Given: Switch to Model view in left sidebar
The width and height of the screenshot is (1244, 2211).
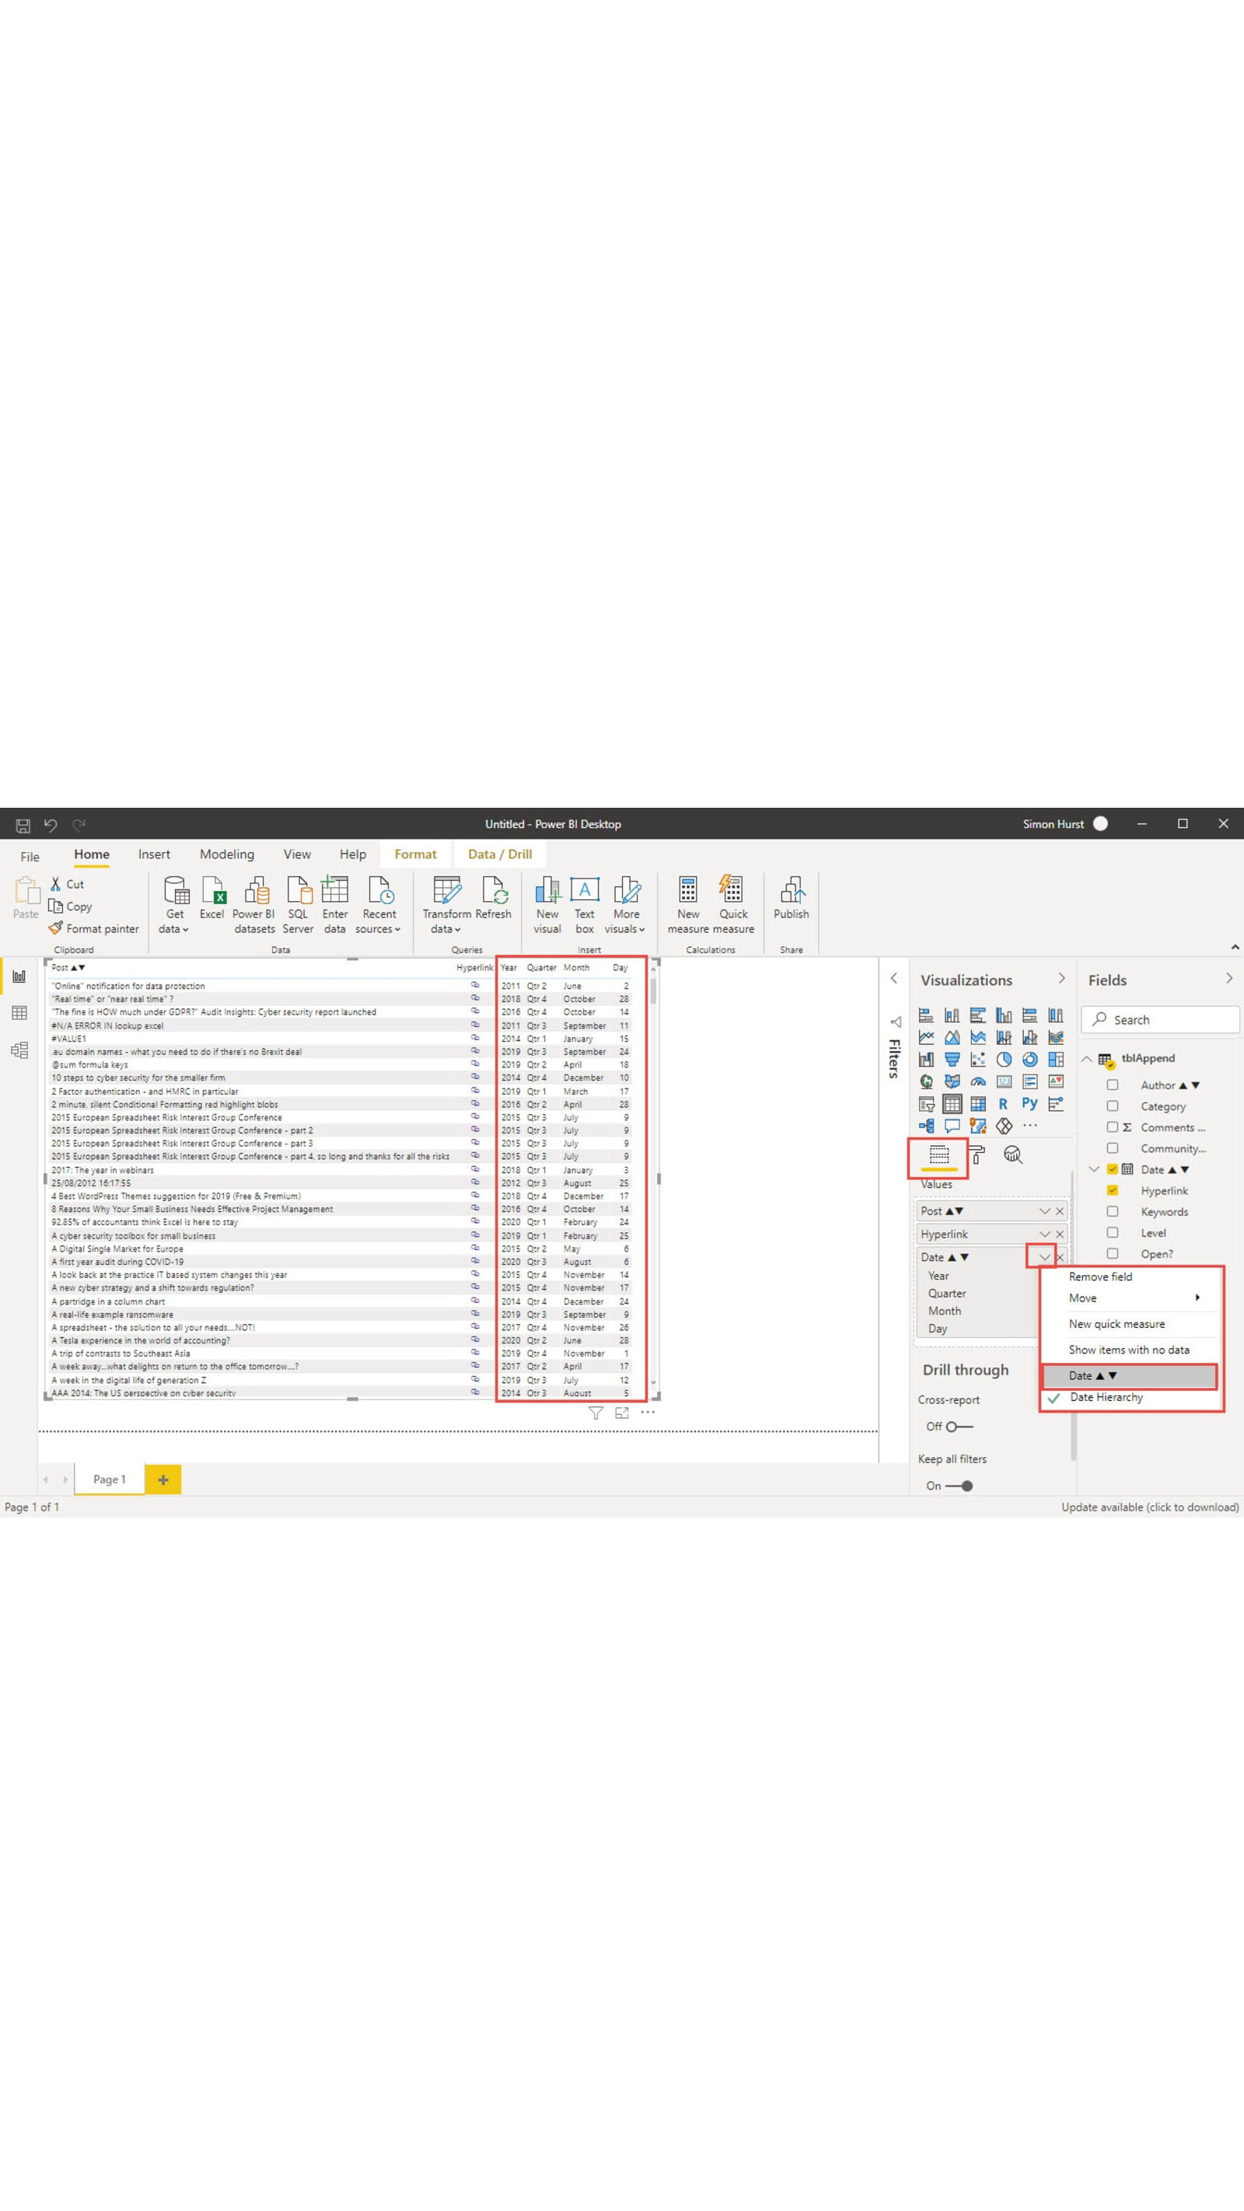Looking at the screenshot, I should point(19,1050).
